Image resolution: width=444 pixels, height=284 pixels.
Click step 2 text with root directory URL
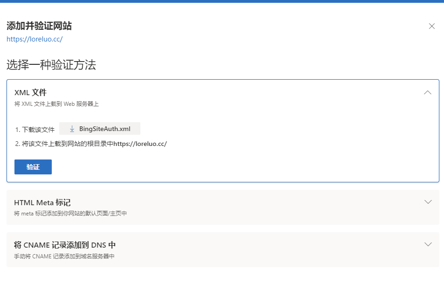[91, 144]
